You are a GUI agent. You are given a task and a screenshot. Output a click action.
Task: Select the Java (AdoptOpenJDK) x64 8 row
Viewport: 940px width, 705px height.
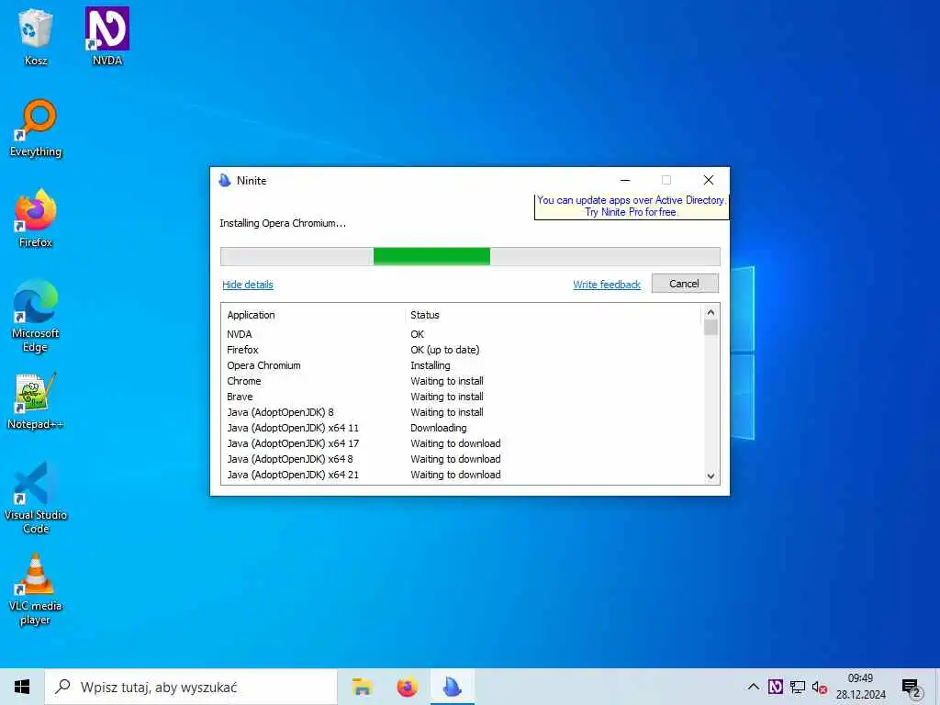[x=461, y=459]
